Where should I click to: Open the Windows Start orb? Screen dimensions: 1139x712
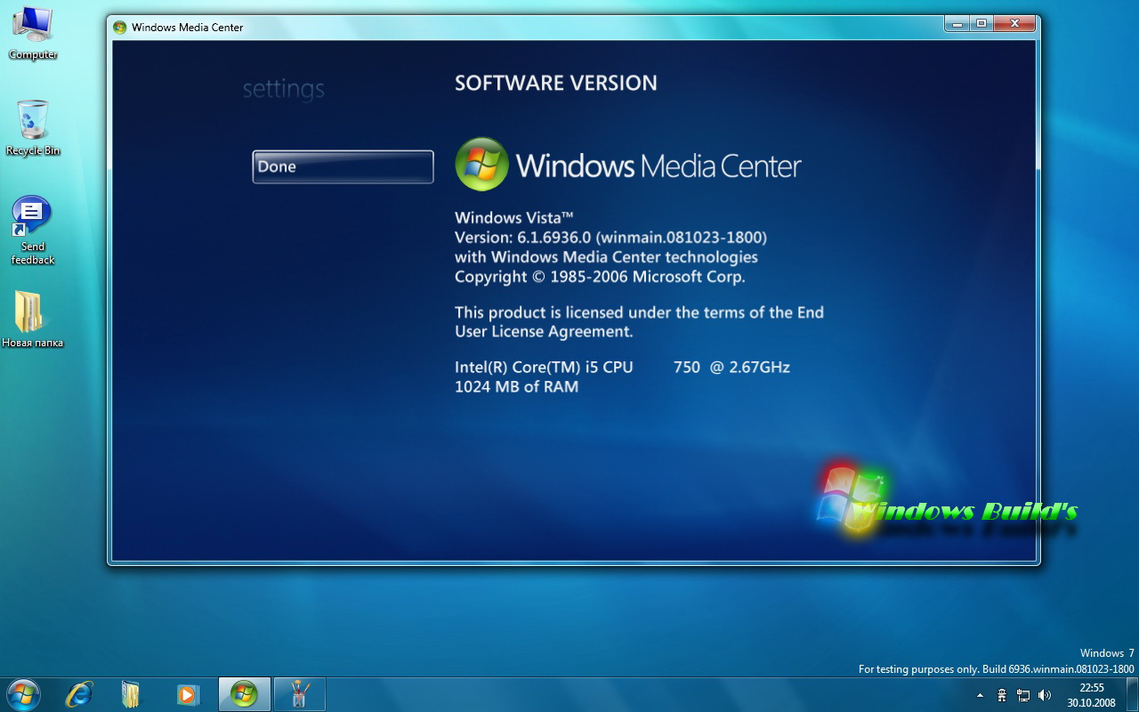pyautogui.click(x=22, y=694)
